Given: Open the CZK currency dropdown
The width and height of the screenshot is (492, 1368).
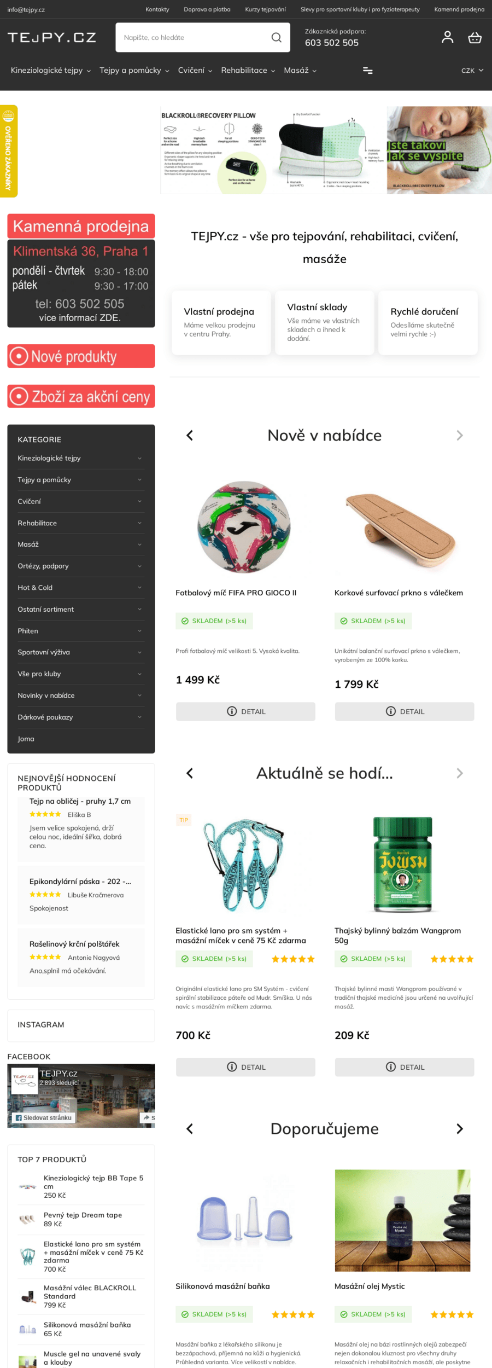Looking at the screenshot, I should click(472, 71).
